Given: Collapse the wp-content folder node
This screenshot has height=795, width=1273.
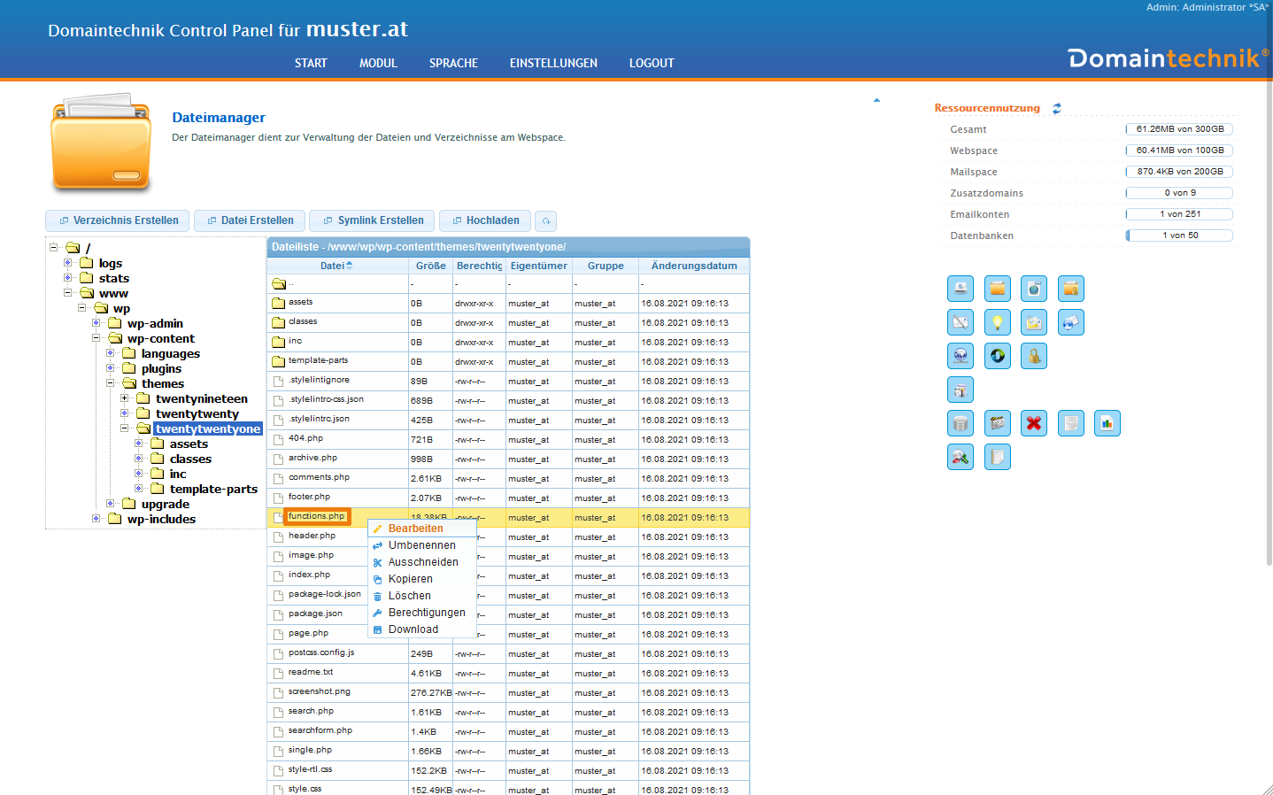Looking at the screenshot, I should (x=96, y=338).
